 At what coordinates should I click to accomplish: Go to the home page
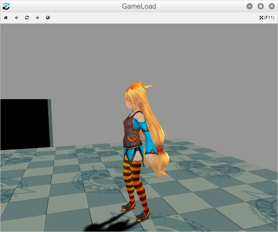[6, 18]
